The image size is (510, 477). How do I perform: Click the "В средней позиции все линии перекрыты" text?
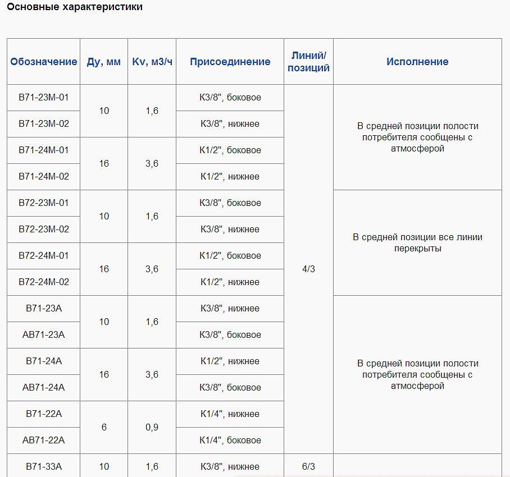click(x=418, y=243)
